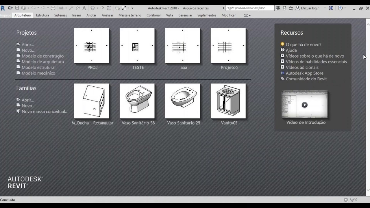Select the Aligned Dimension tool icon
The height and width of the screenshot is (208, 370).
pos(71,8)
